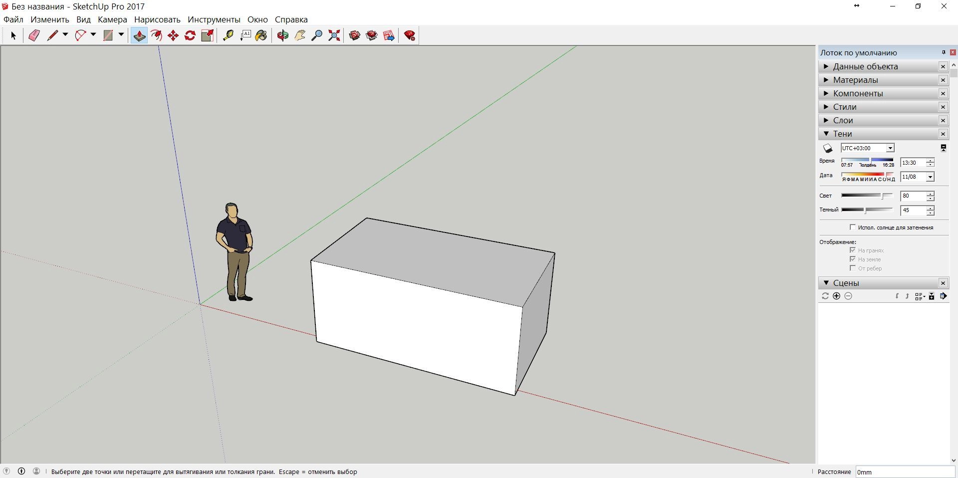Click the Send to LayOut icon
Viewport: 958px width, 478px height.
[389, 35]
